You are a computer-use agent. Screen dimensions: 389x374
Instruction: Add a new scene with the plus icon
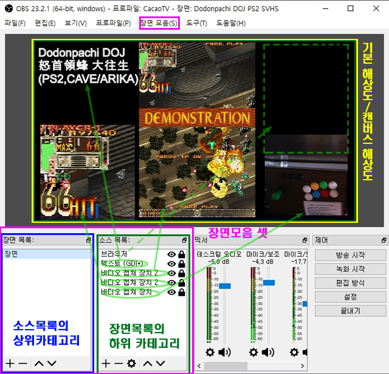tap(10, 364)
